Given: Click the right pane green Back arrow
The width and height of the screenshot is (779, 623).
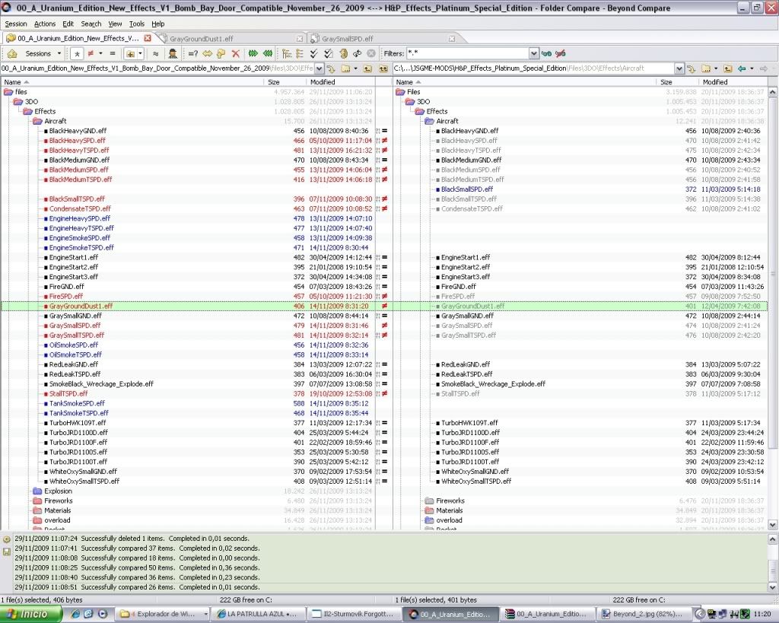Looking at the screenshot, I should (742, 68).
